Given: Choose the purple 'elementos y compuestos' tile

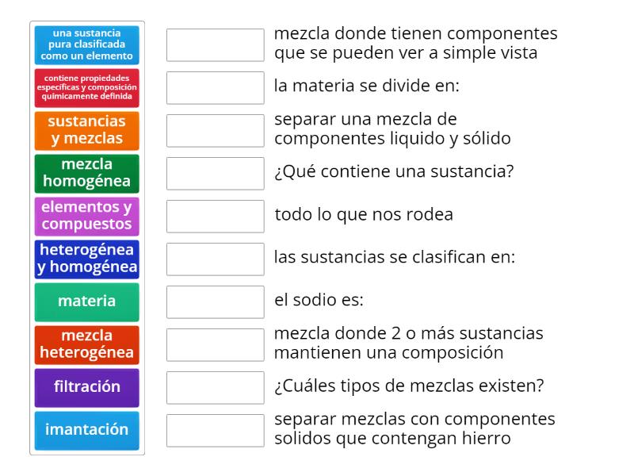Looking at the screenshot, I should click(x=87, y=217).
